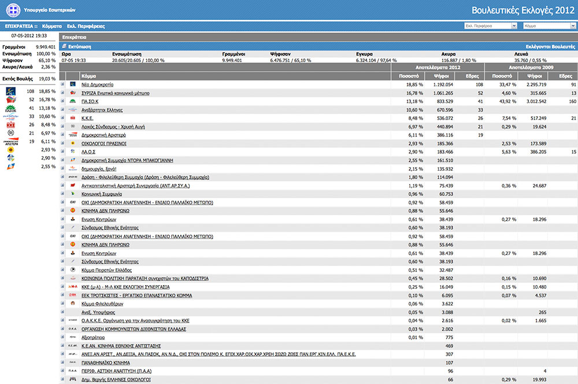Click the ΛΑ.Ο.Σ logo in the table row
Viewport: 578px width, 384px height.
point(73,152)
